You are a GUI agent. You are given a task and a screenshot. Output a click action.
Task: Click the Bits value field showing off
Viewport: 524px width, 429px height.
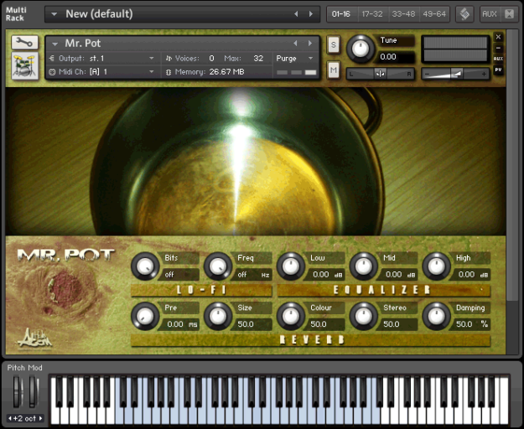(x=179, y=275)
